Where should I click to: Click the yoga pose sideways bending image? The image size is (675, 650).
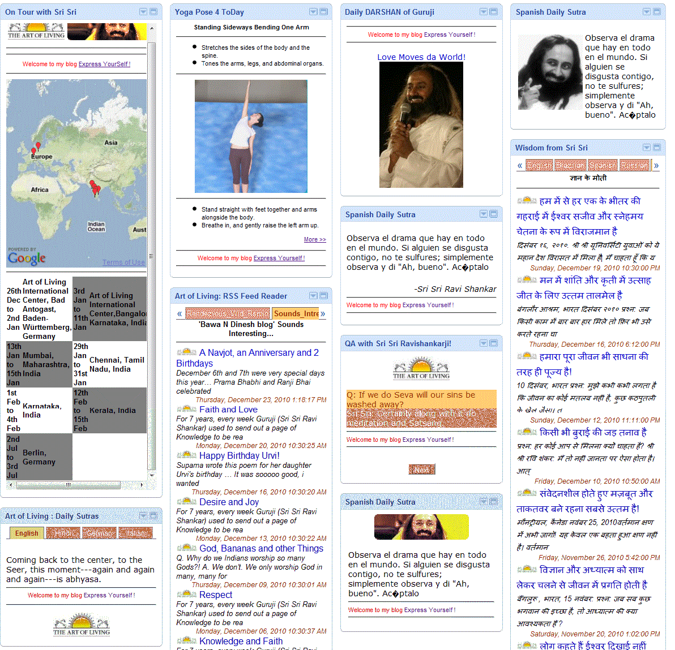[251, 136]
